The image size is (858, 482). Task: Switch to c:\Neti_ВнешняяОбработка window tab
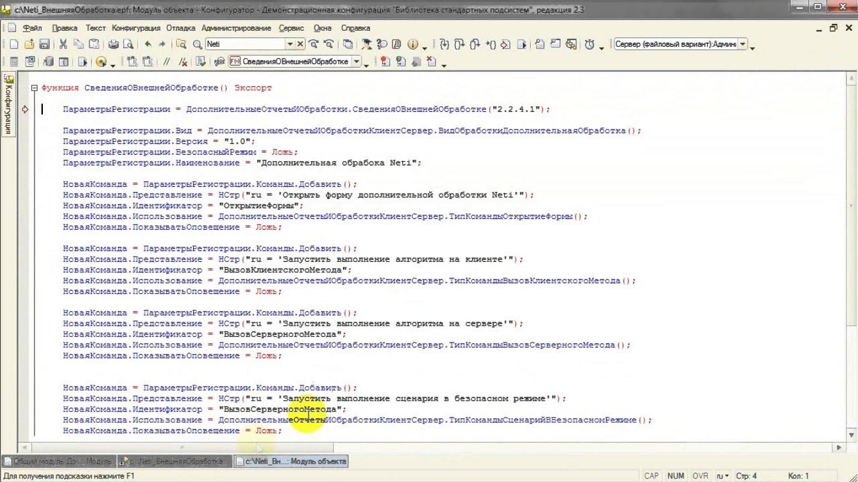click(x=174, y=461)
